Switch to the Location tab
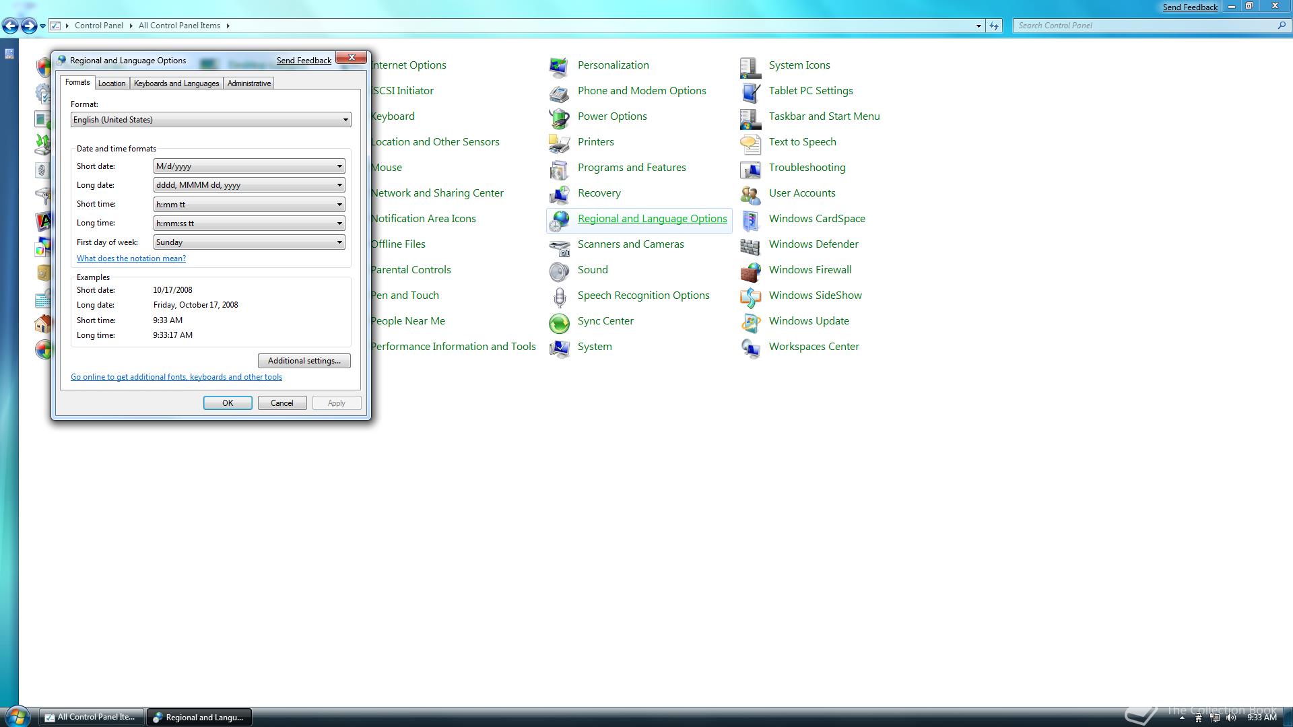The image size is (1293, 727). [111, 83]
